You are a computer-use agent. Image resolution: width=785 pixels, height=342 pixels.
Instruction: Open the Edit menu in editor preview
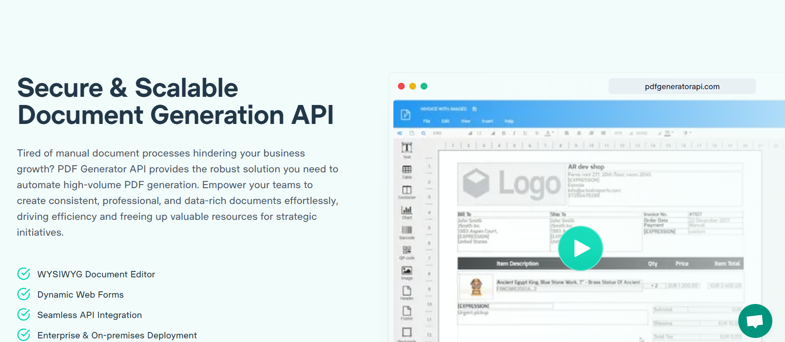point(446,121)
